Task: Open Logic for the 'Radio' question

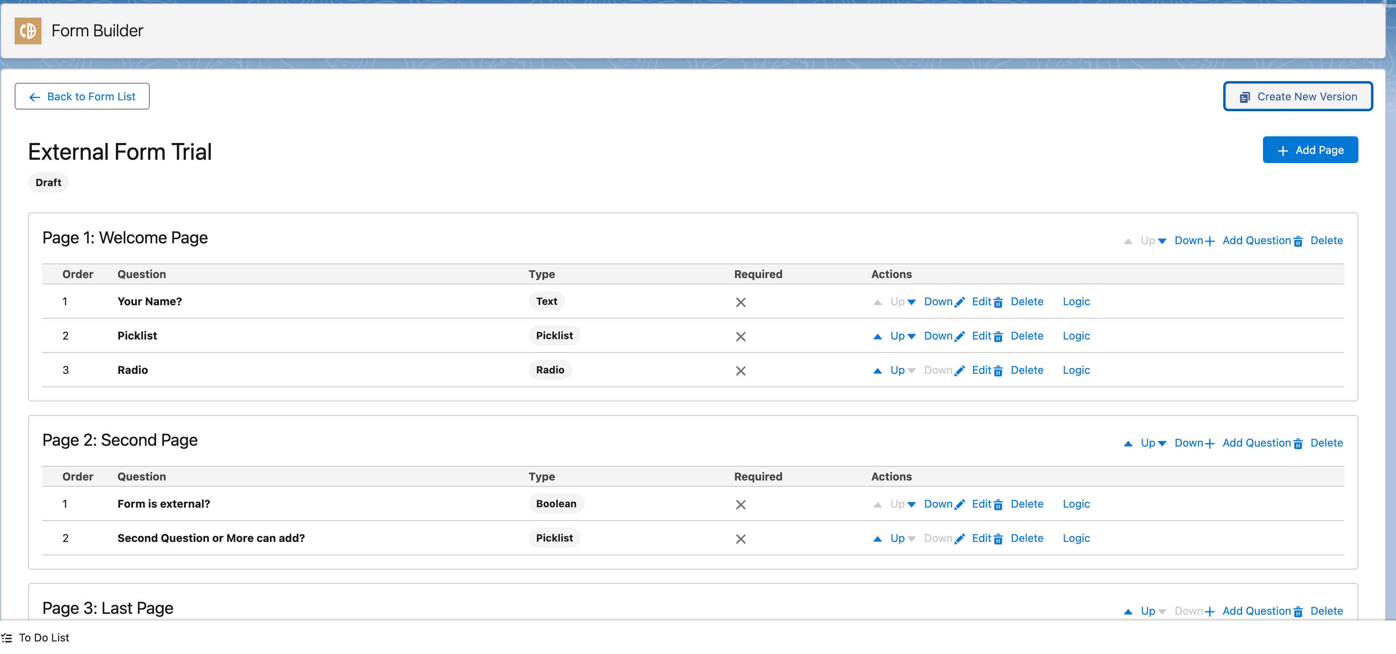Action: (x=1076, y=370)
